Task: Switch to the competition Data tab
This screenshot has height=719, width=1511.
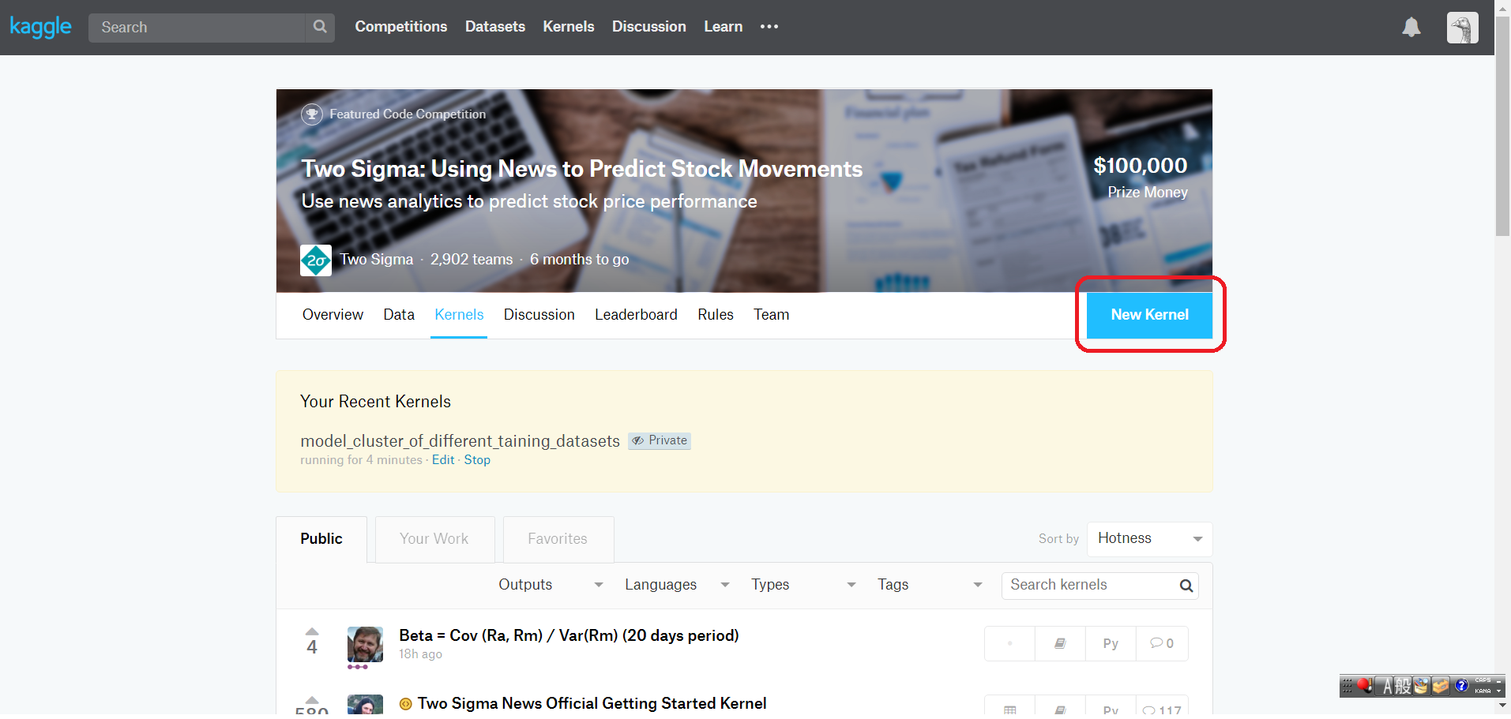Action: tap(399, 315)
